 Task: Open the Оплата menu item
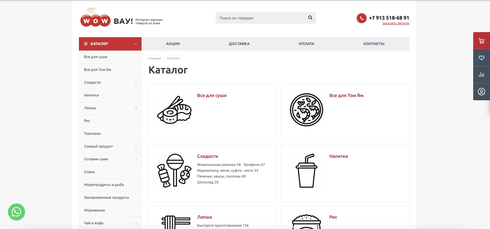coord(307,44)
